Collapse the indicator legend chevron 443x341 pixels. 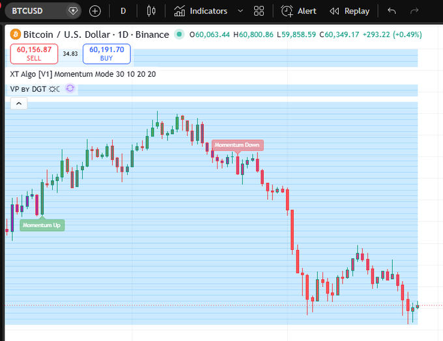pyautogui.click(x=19, y=103)
